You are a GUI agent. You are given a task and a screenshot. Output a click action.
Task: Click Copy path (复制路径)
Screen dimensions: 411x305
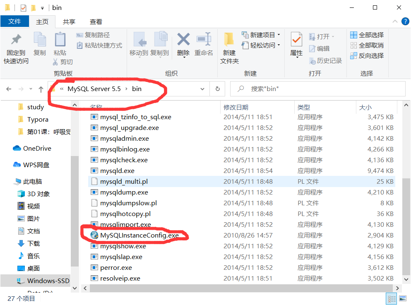[x=93, y=35]
